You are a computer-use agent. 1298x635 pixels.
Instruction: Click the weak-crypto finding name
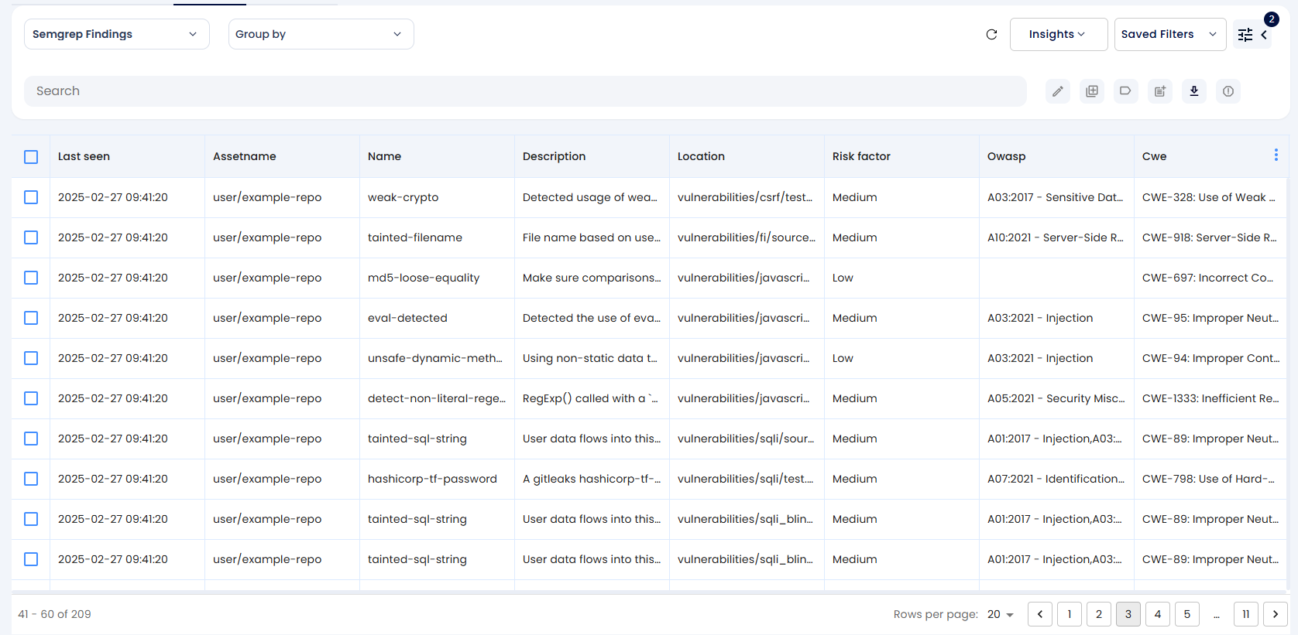coord(403,197)
